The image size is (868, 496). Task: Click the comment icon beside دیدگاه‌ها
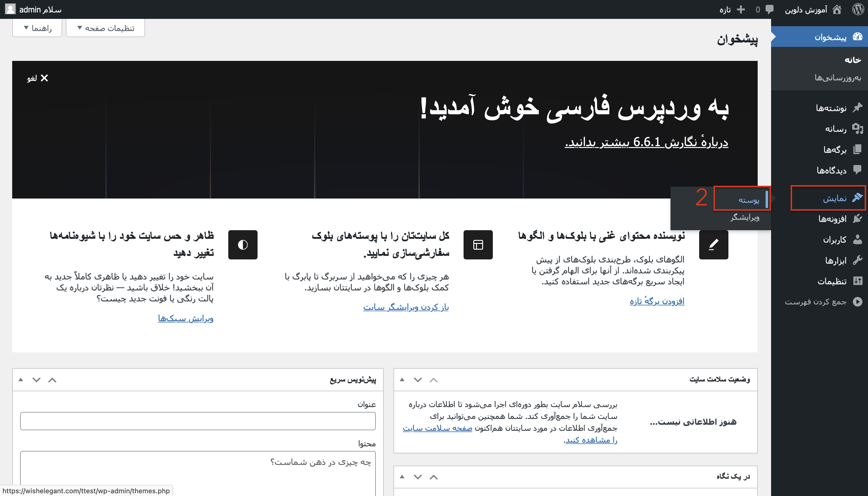tap(858, 170)
